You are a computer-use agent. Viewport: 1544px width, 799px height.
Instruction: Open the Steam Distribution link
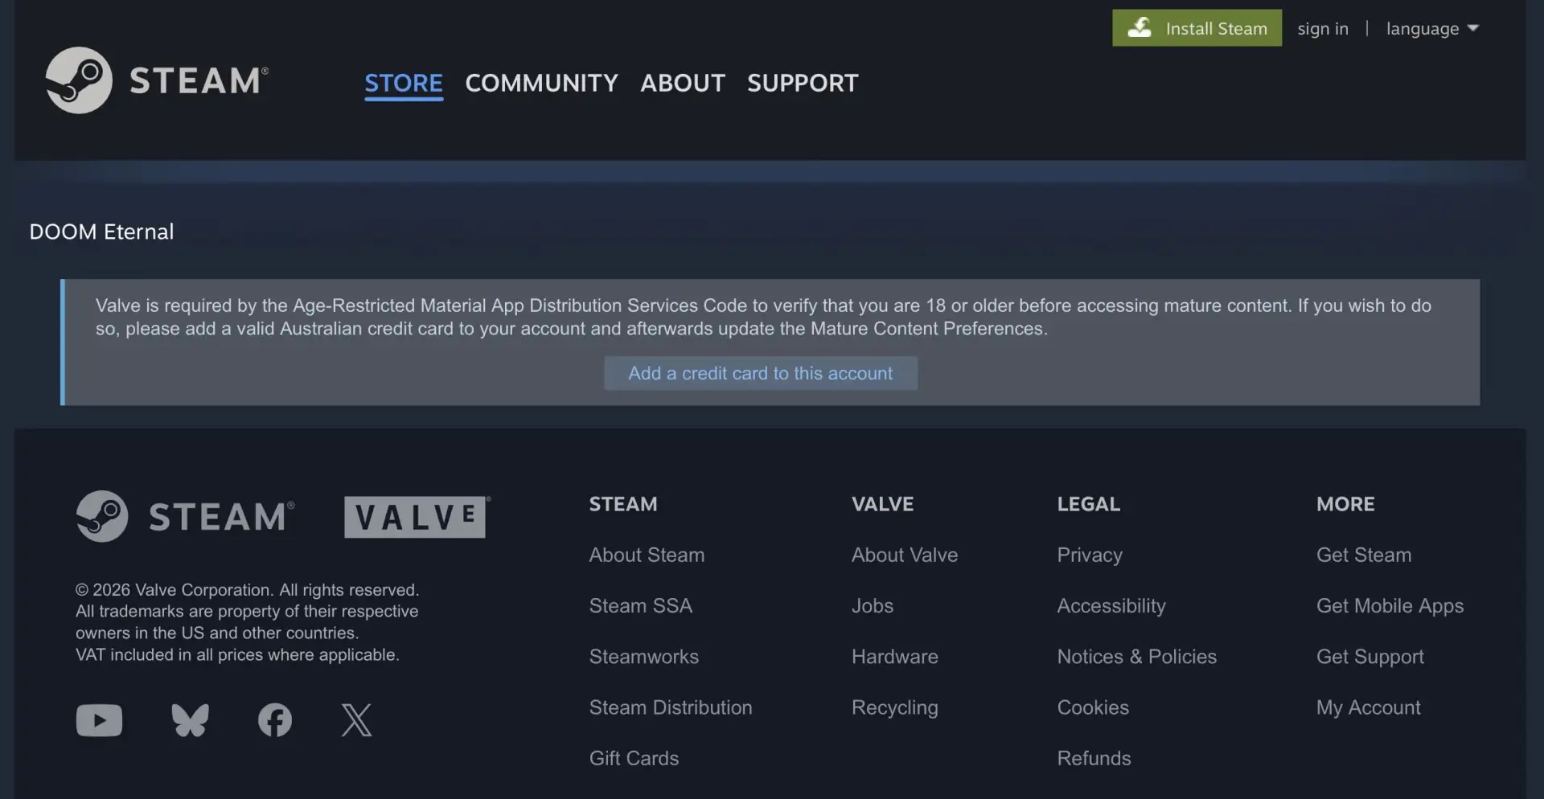[671, 707]
